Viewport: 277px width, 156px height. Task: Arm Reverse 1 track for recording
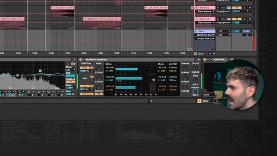[250, 8]
